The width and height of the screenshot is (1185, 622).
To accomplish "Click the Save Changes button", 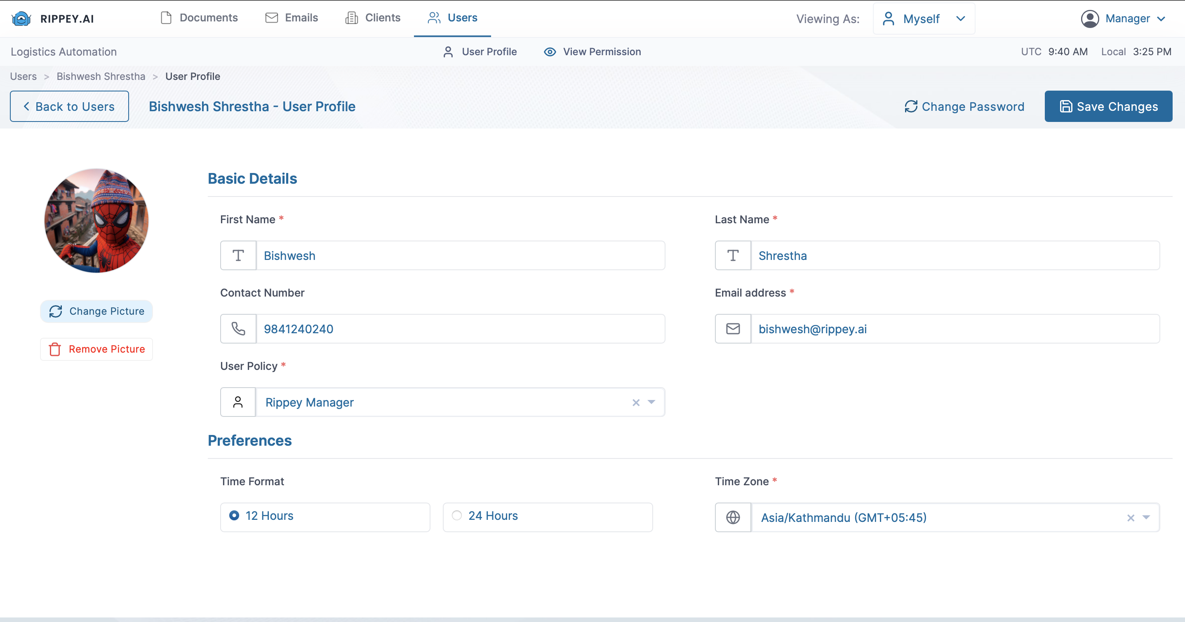I will point(1108,106).
